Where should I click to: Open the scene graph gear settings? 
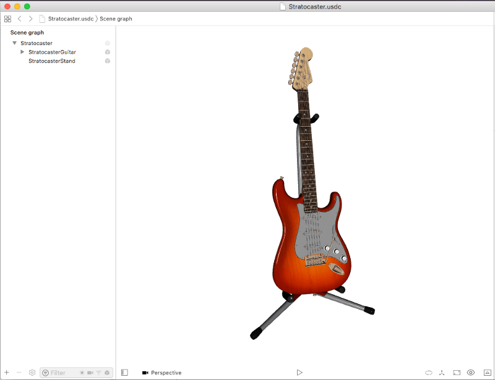pos(32,373)
